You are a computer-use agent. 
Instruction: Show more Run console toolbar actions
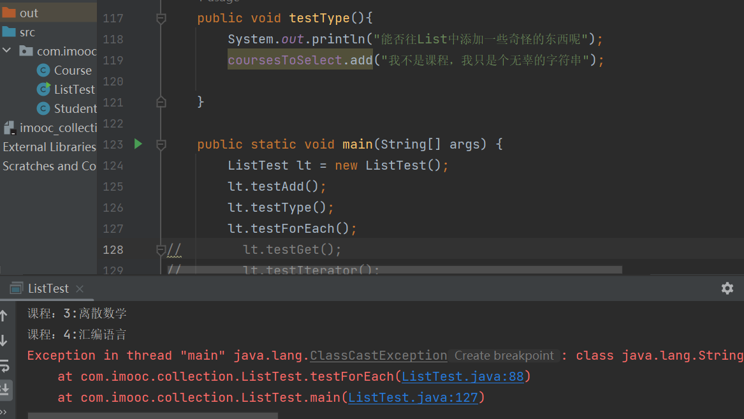click(x=4, y=412)
